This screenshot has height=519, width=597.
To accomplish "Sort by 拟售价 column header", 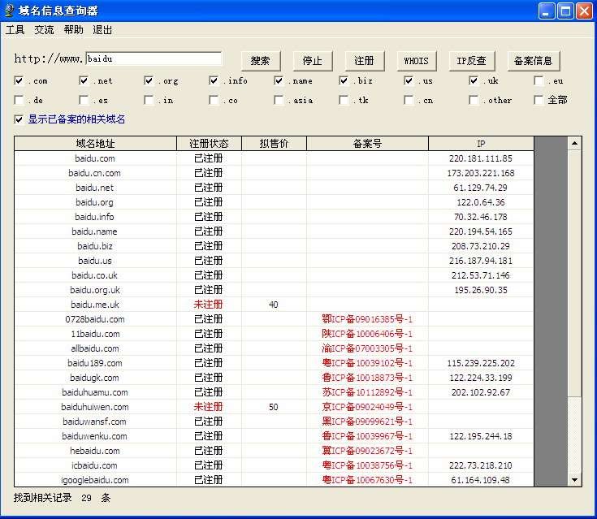I will pos(274,144).
